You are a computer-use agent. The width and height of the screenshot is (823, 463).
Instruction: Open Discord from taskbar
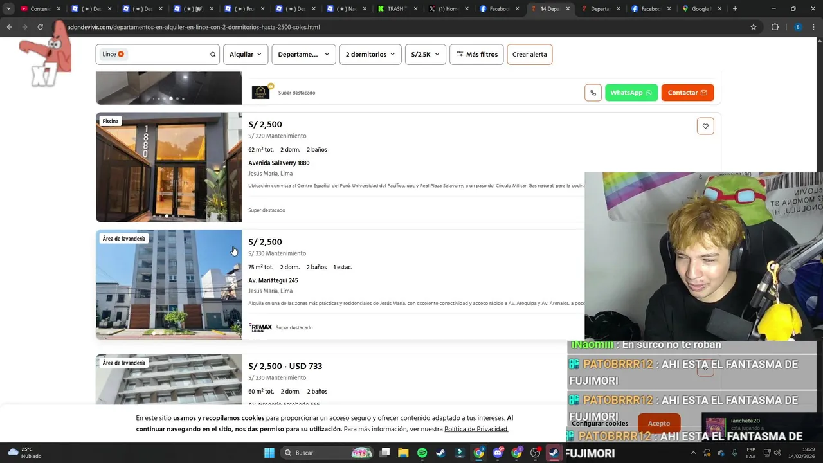tap(498, 453)
